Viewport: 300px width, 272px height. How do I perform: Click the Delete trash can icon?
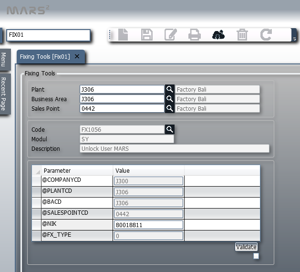(x=242, y=35)
